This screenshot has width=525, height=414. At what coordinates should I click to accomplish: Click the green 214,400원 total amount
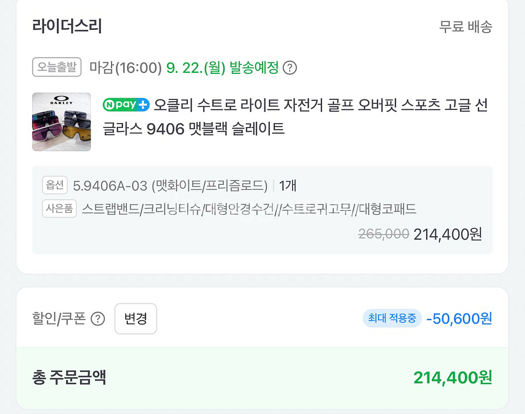pos(453,378)
